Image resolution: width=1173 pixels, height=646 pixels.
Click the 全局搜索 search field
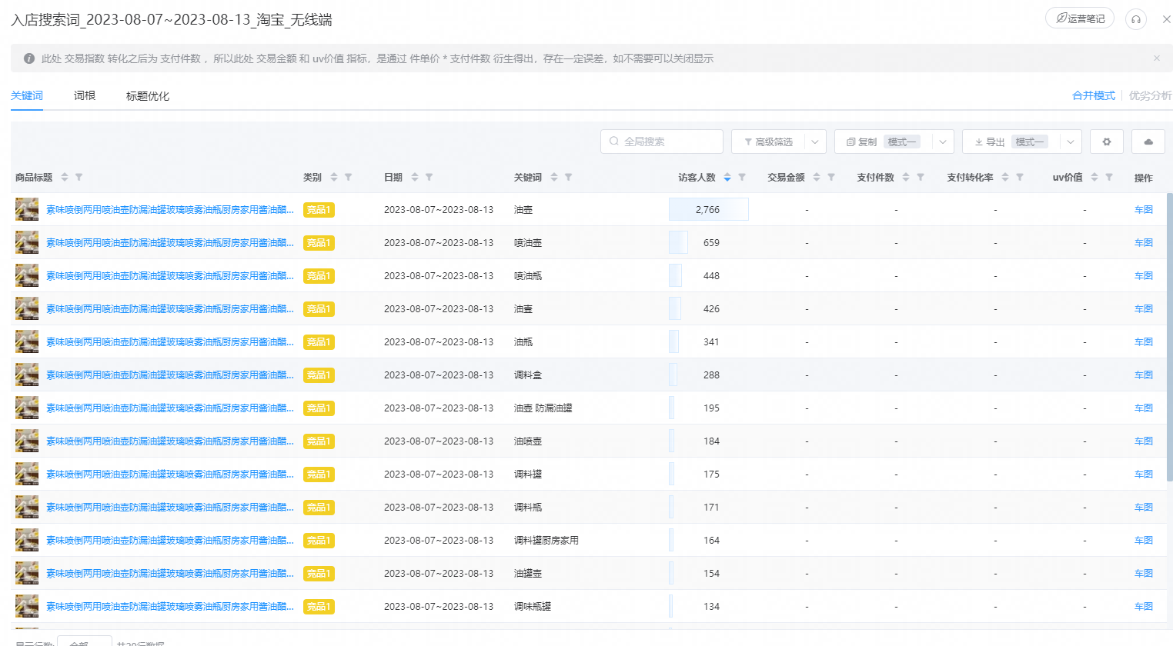click(662, 142)
